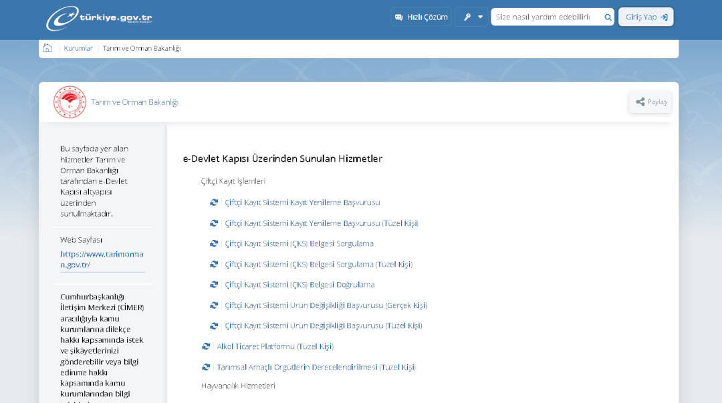
Task: Click the icon beside Kayıt Yenileme Başvurusu
Action: click(x=214, y=202)
